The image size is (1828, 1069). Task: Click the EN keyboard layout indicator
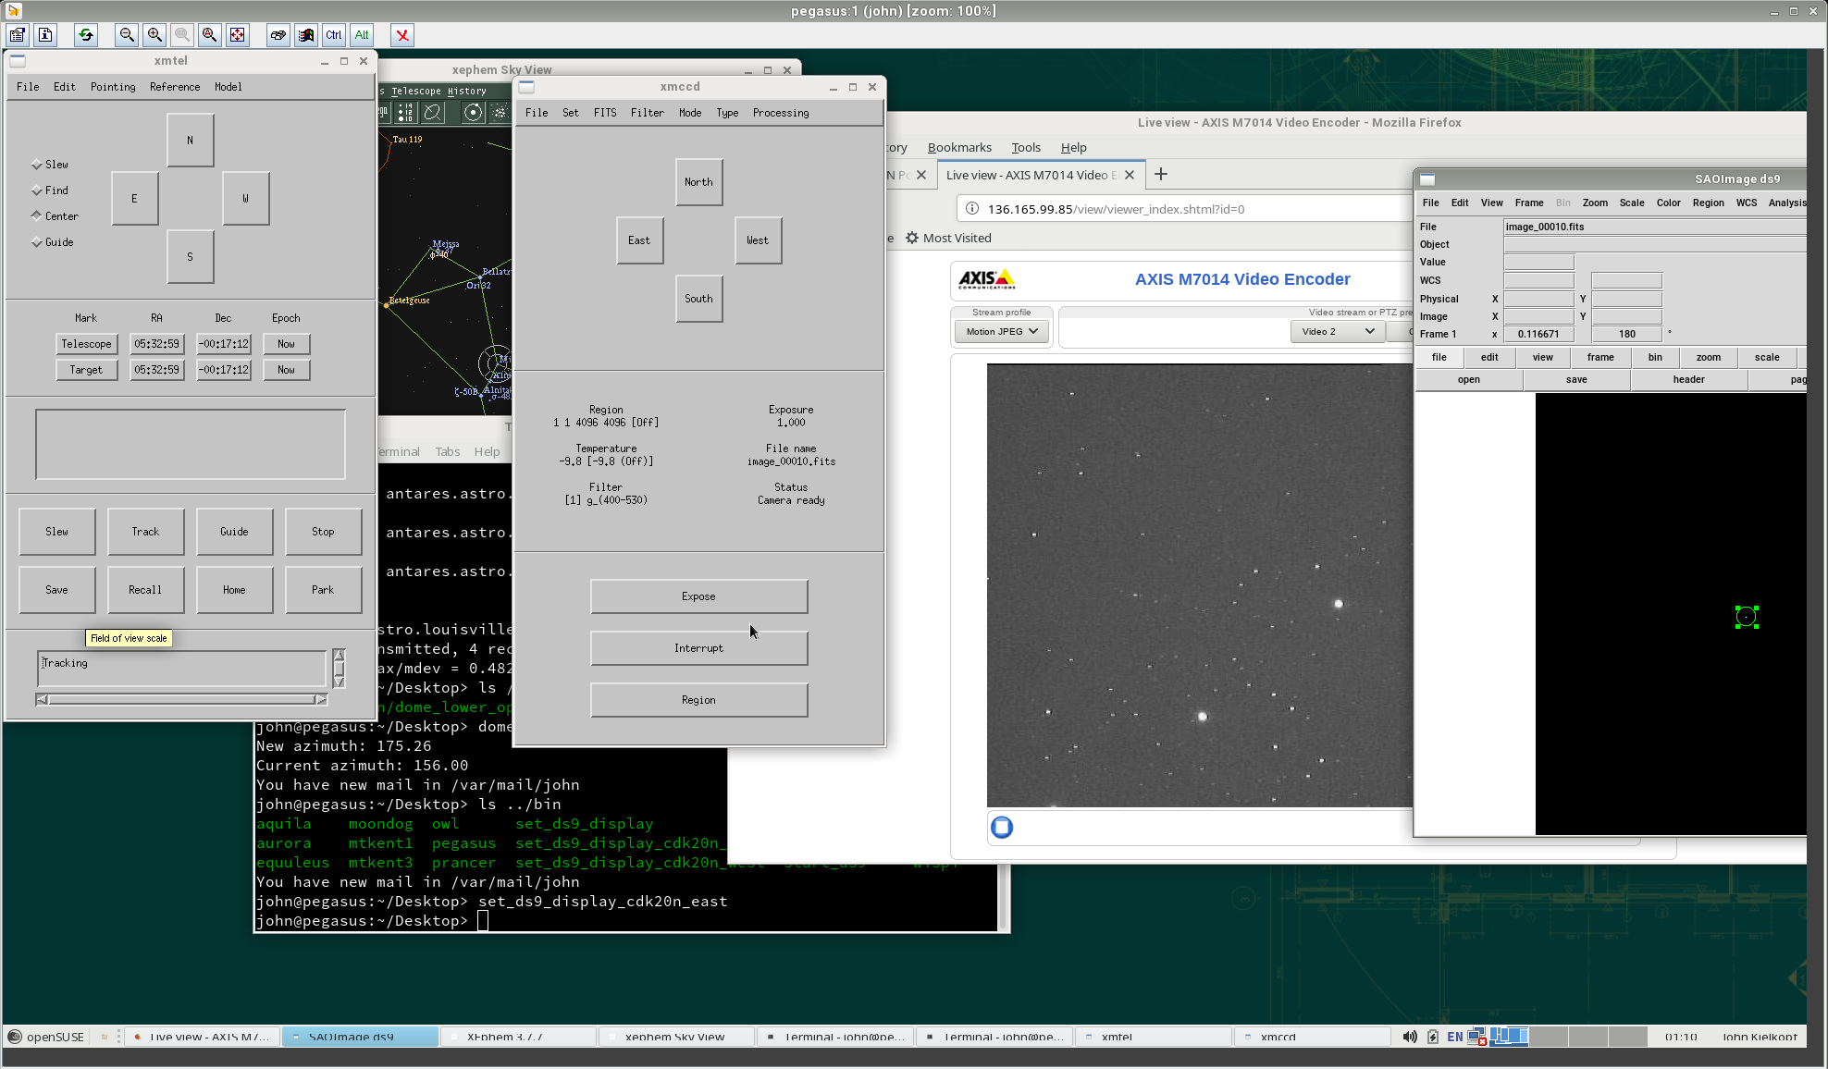[x=1455, y=1037]
